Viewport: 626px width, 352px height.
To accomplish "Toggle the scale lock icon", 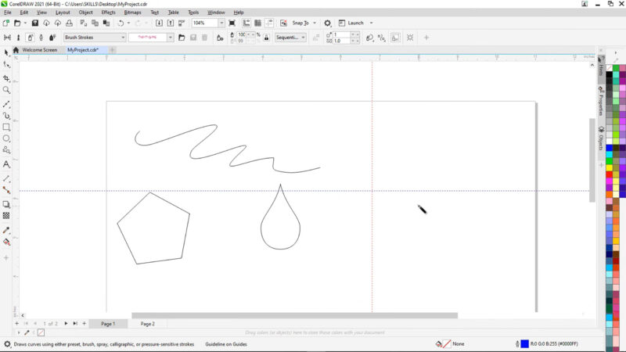I will coord(266,38).
